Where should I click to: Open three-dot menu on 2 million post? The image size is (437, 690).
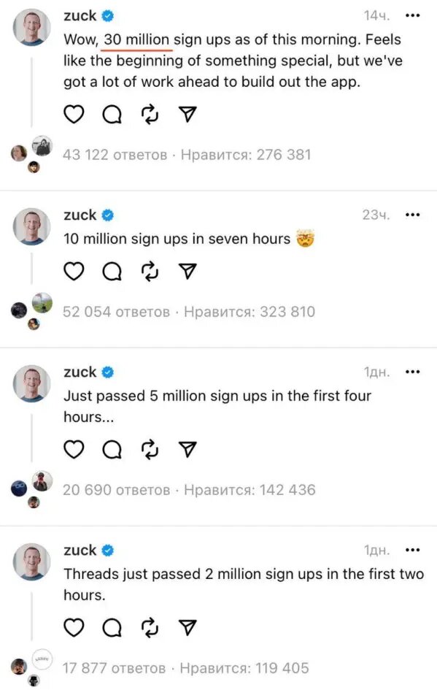click(412, 550)
